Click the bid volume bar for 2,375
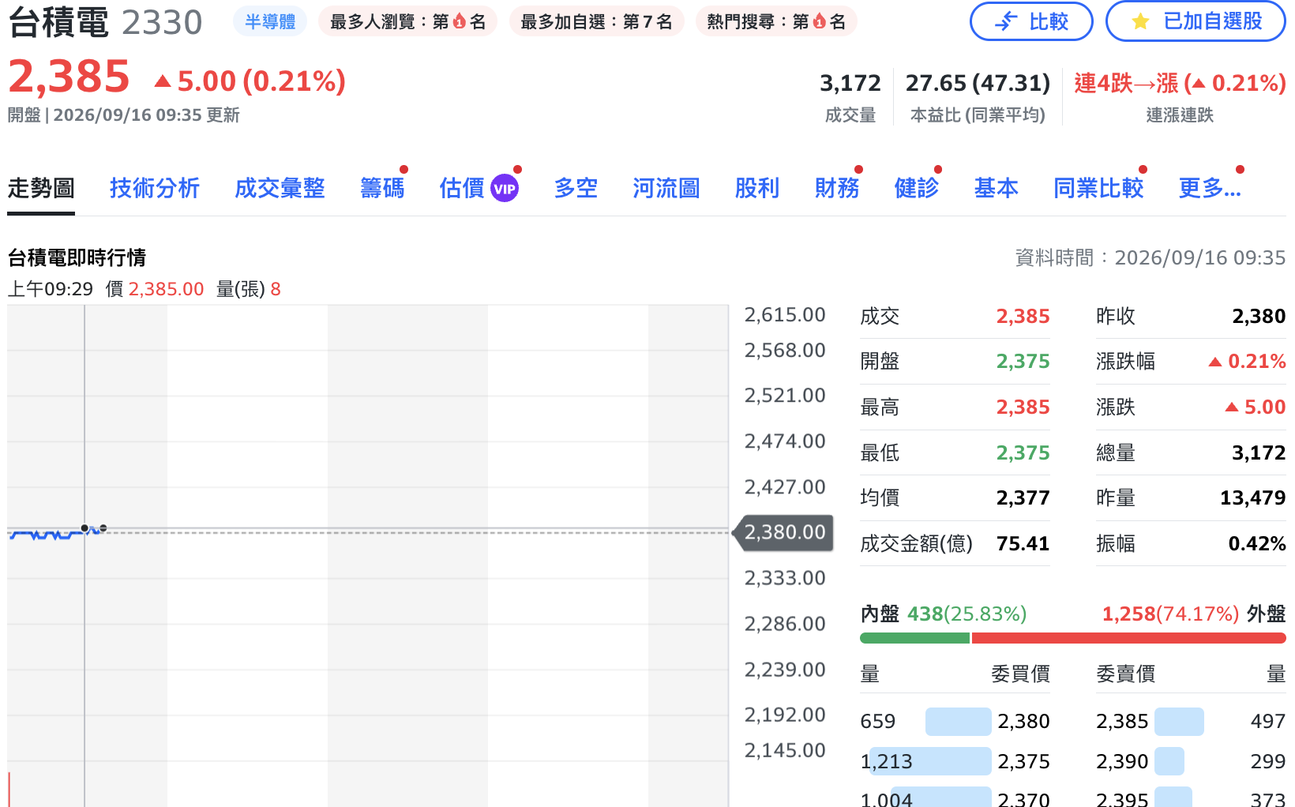1295x807 pixels. tap(930, 761)
